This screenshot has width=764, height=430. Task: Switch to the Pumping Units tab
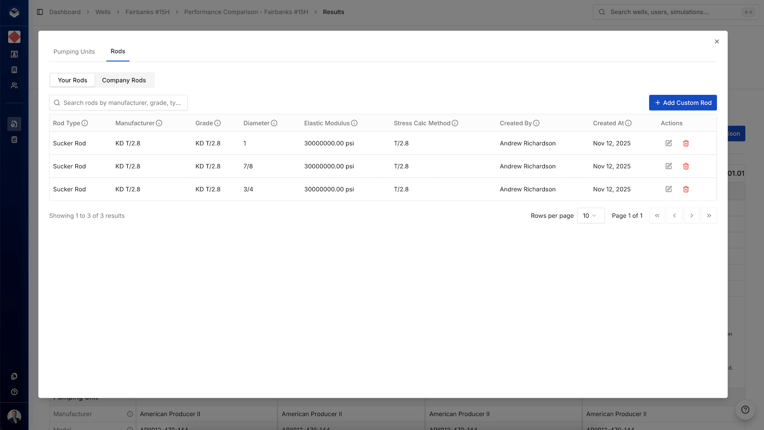pos(74,52)
